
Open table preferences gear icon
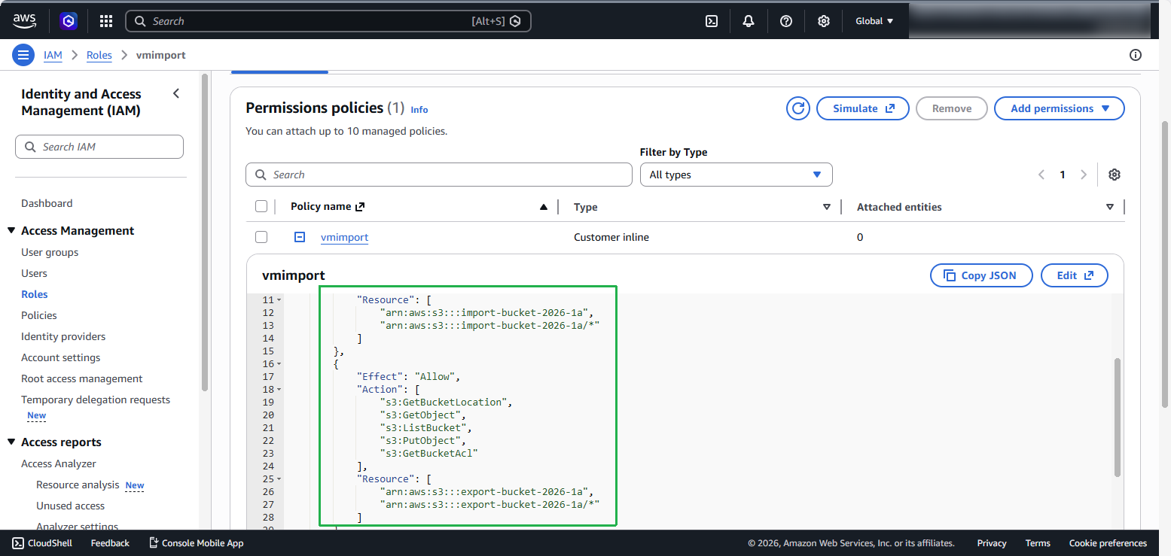point(1115,175)
